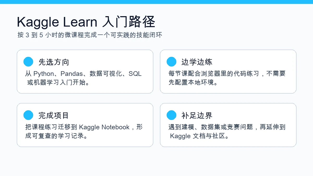Click the blue circle beside 边学边练
Image resolution: width=313 pixels, height=176 pixels.
(x=171, y=62)
